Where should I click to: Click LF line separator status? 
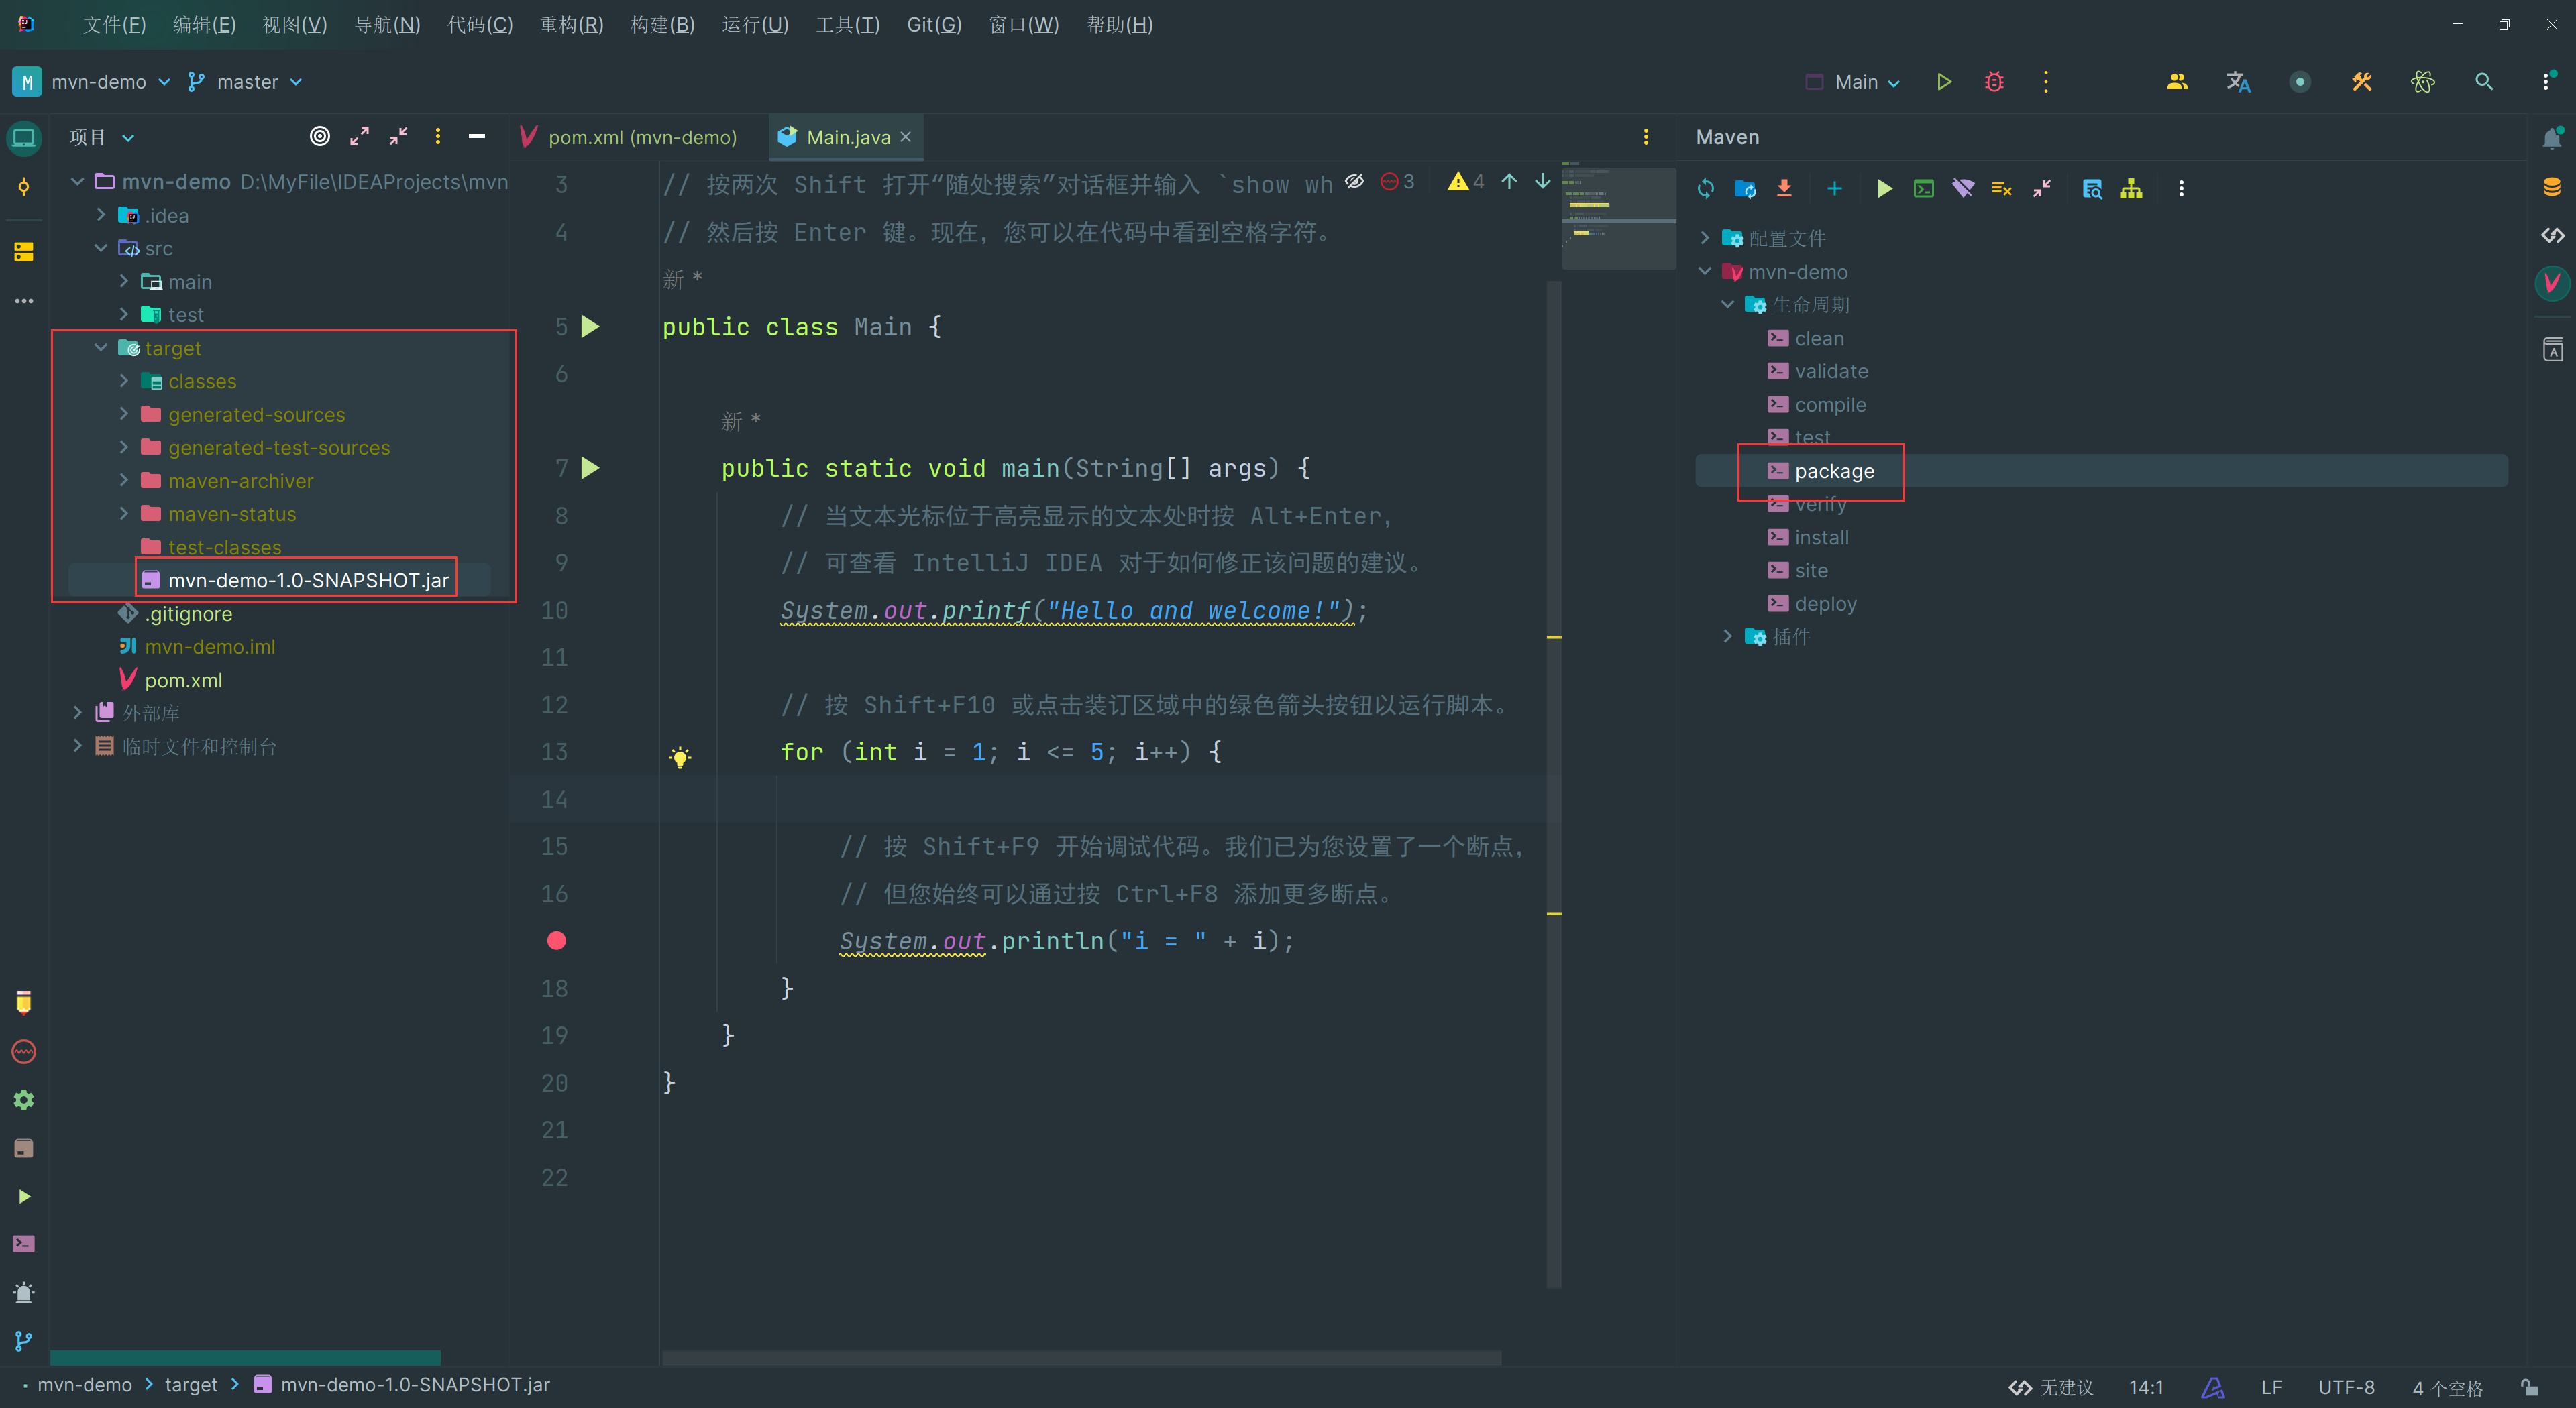(2272, 1387)
